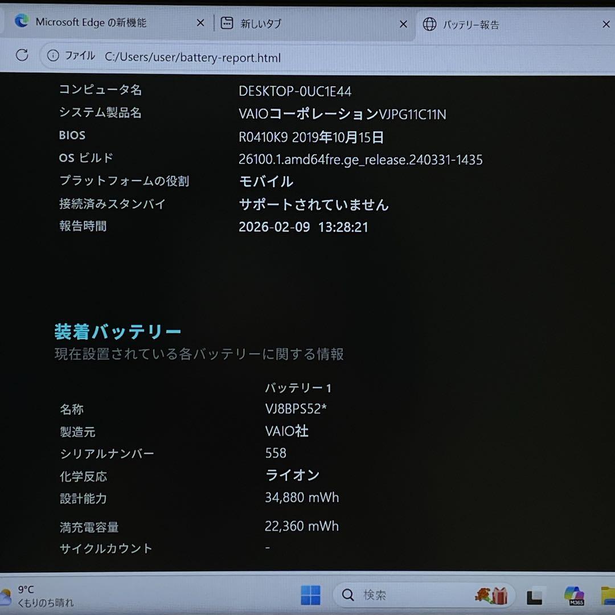Switch to the Microsoft Edge の新機能 tab

point(91,23)
